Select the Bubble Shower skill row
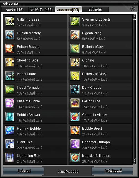The width and height of the screenshot is (139, 178). [x=35, y=117]
